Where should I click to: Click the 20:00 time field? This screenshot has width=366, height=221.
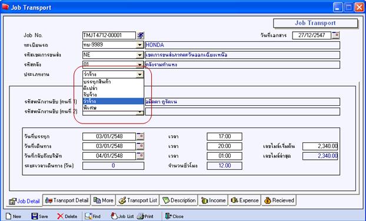(x=224, y=146)
